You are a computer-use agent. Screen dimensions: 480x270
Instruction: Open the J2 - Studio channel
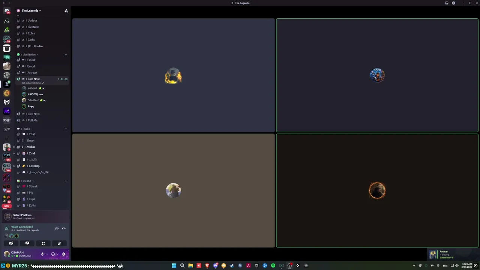pos(42,46)
